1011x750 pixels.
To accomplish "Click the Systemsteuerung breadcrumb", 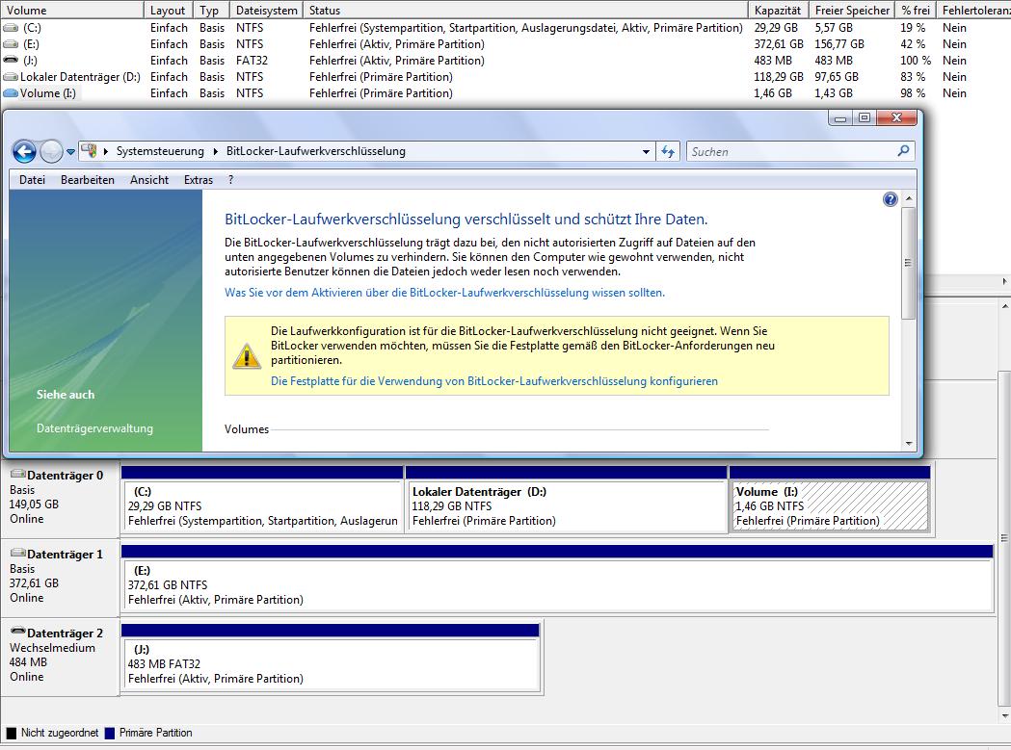I will 160,151.
